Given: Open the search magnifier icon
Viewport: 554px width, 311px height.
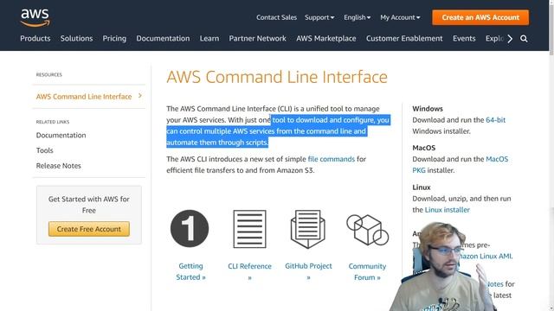Looking at the screenshot, I should point(524,39).
